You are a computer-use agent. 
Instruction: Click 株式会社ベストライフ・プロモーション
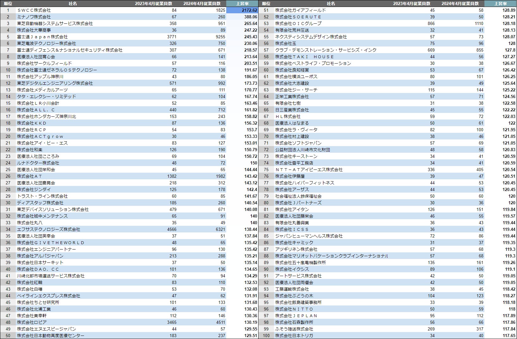[313, 63]
